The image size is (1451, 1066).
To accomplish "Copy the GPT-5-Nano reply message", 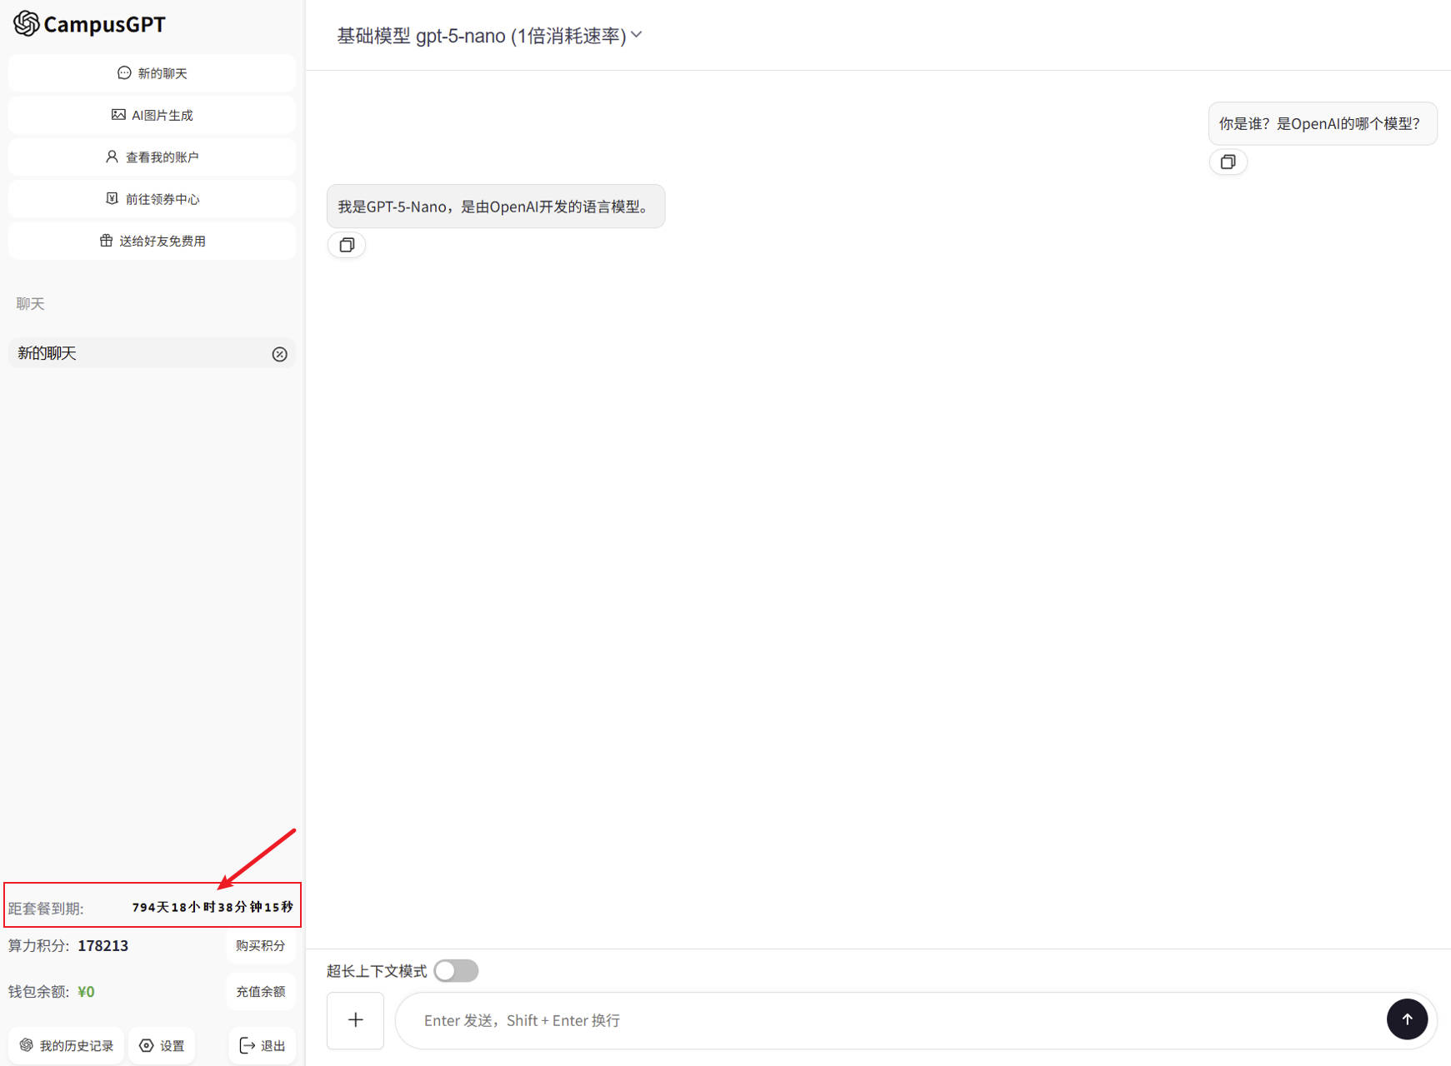I will tap(347, 245).
